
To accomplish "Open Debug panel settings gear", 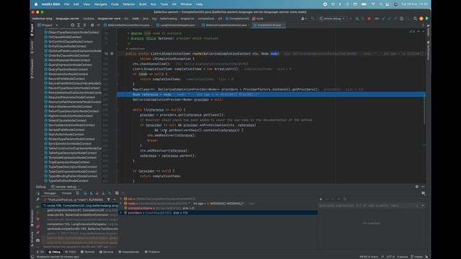I will coord(416,187).
